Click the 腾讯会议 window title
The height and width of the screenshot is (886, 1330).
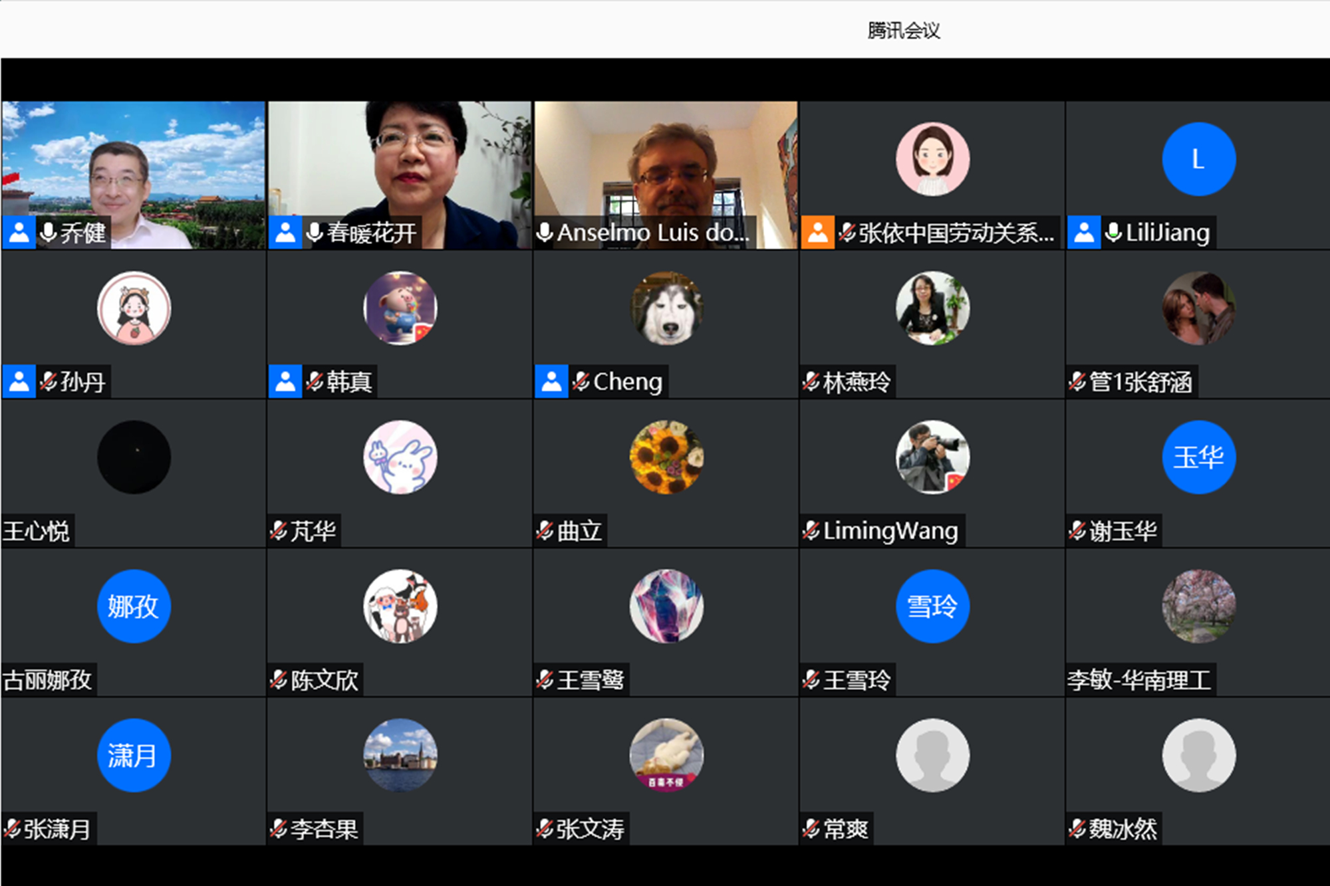[x=903, y=31]
